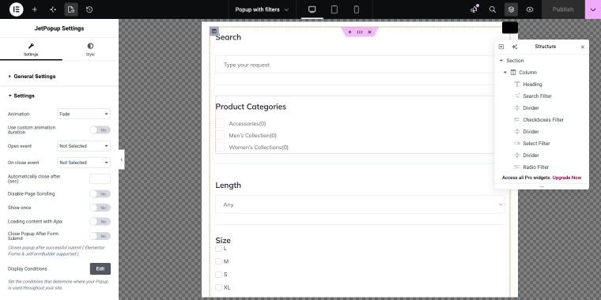
Task: Toggle the Structure layers icon in top bar
Action: tap(511, 9)
